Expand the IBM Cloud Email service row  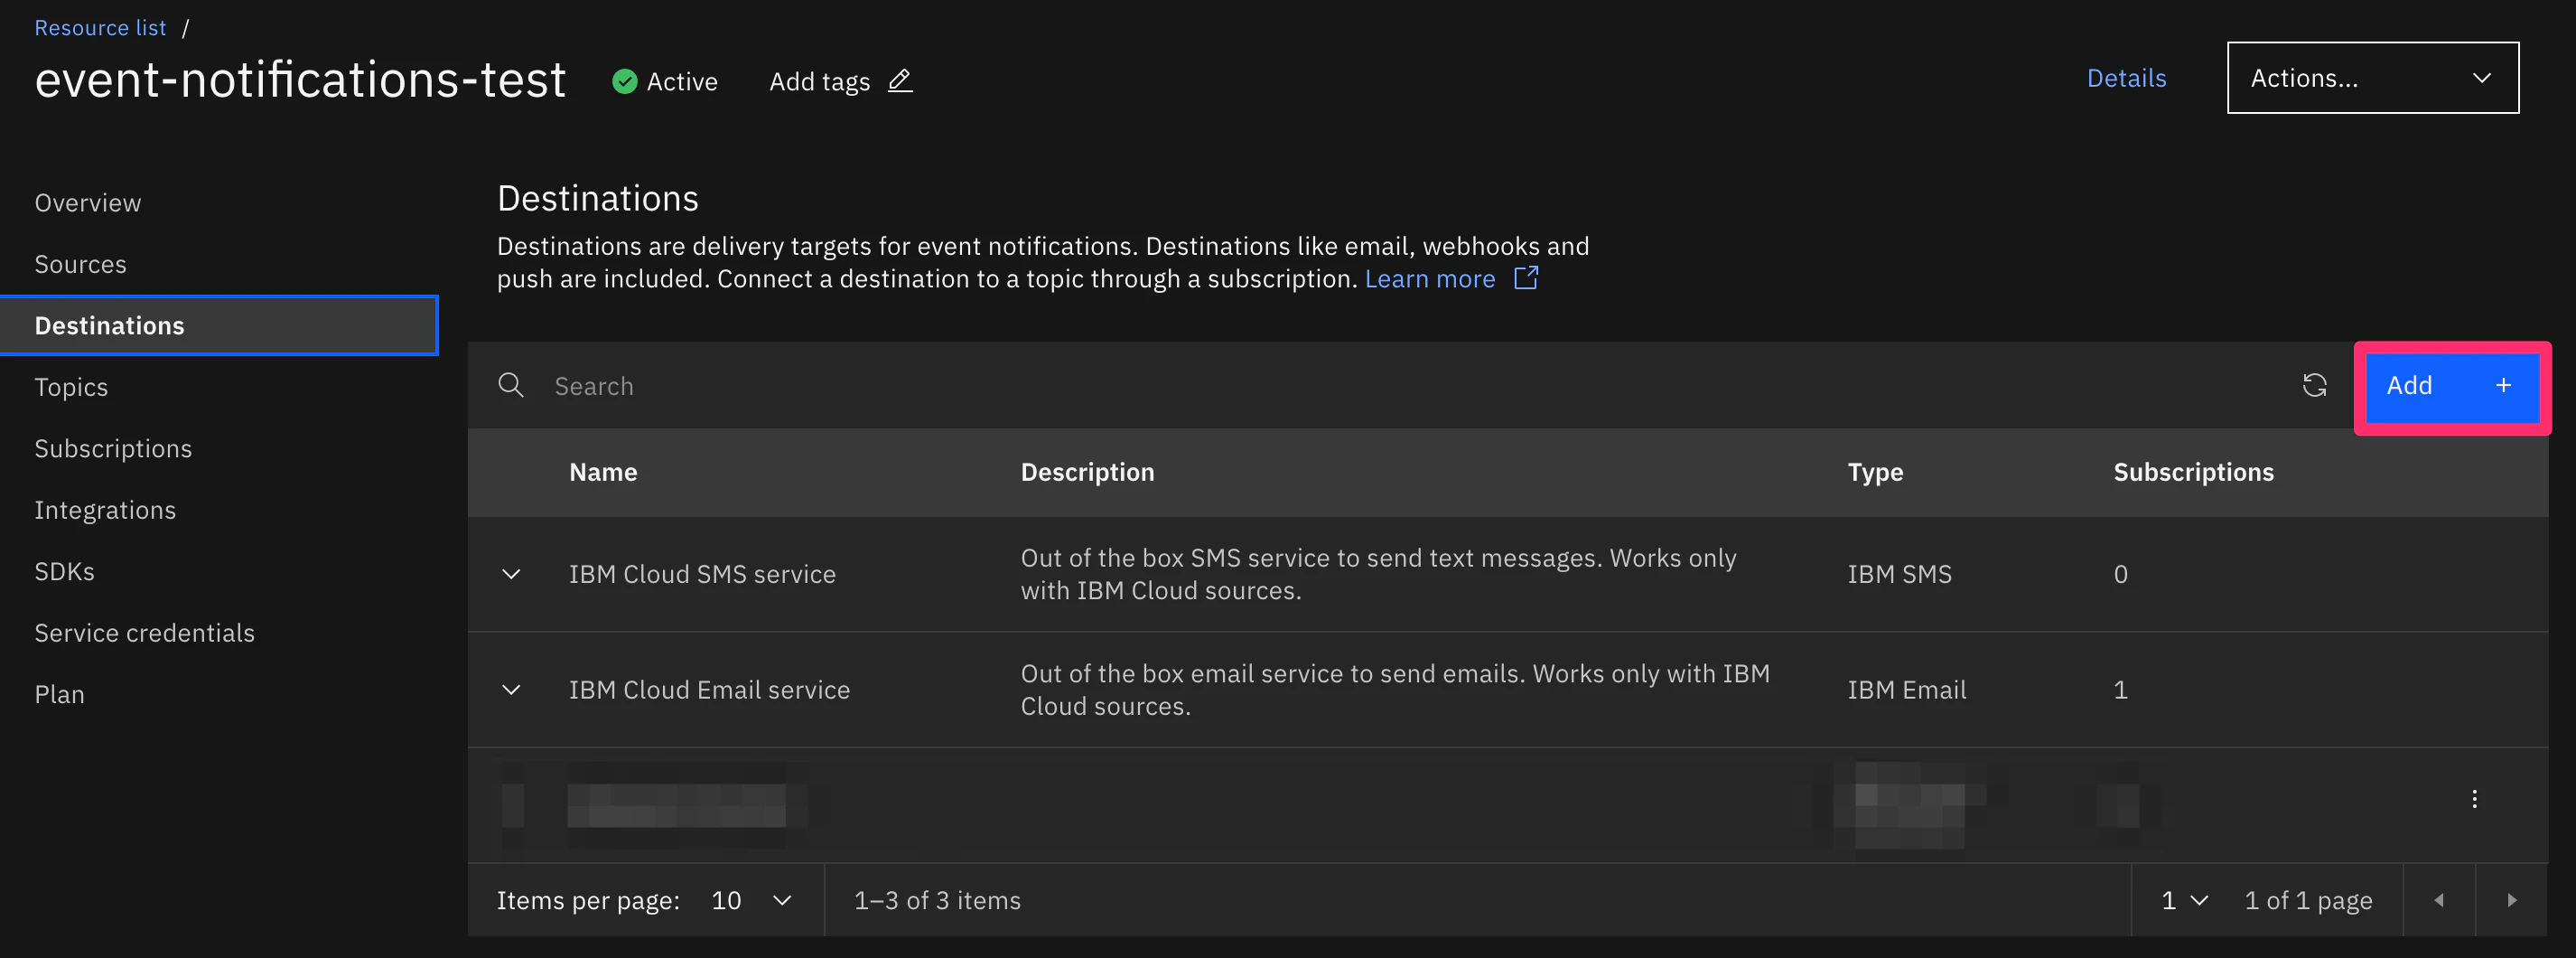pos(511,690)
